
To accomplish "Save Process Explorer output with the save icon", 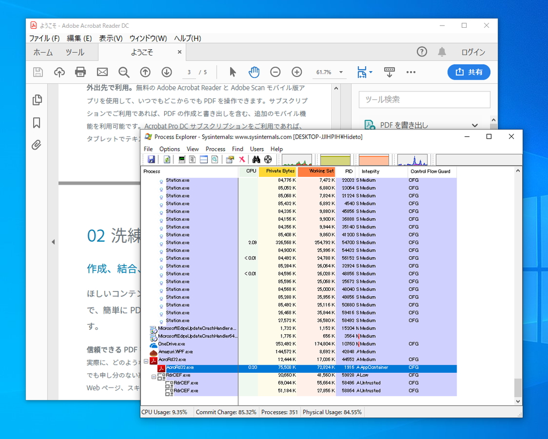I will click(151, 159).
